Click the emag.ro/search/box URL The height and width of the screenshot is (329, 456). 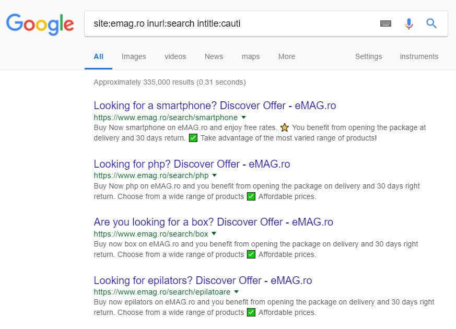pyautogui.click(x=150, y=233)
